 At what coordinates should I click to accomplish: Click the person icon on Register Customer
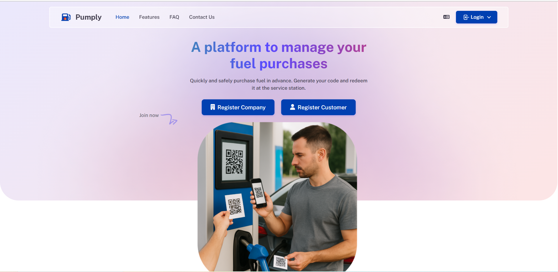(x=292, y=107)
